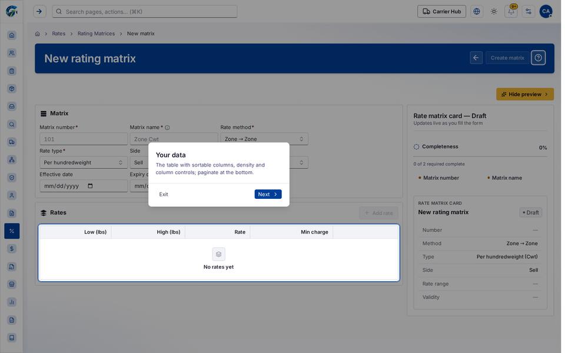Click the search pages and actions box
This screenshot has height=353, width=565.
click(145, 12)
